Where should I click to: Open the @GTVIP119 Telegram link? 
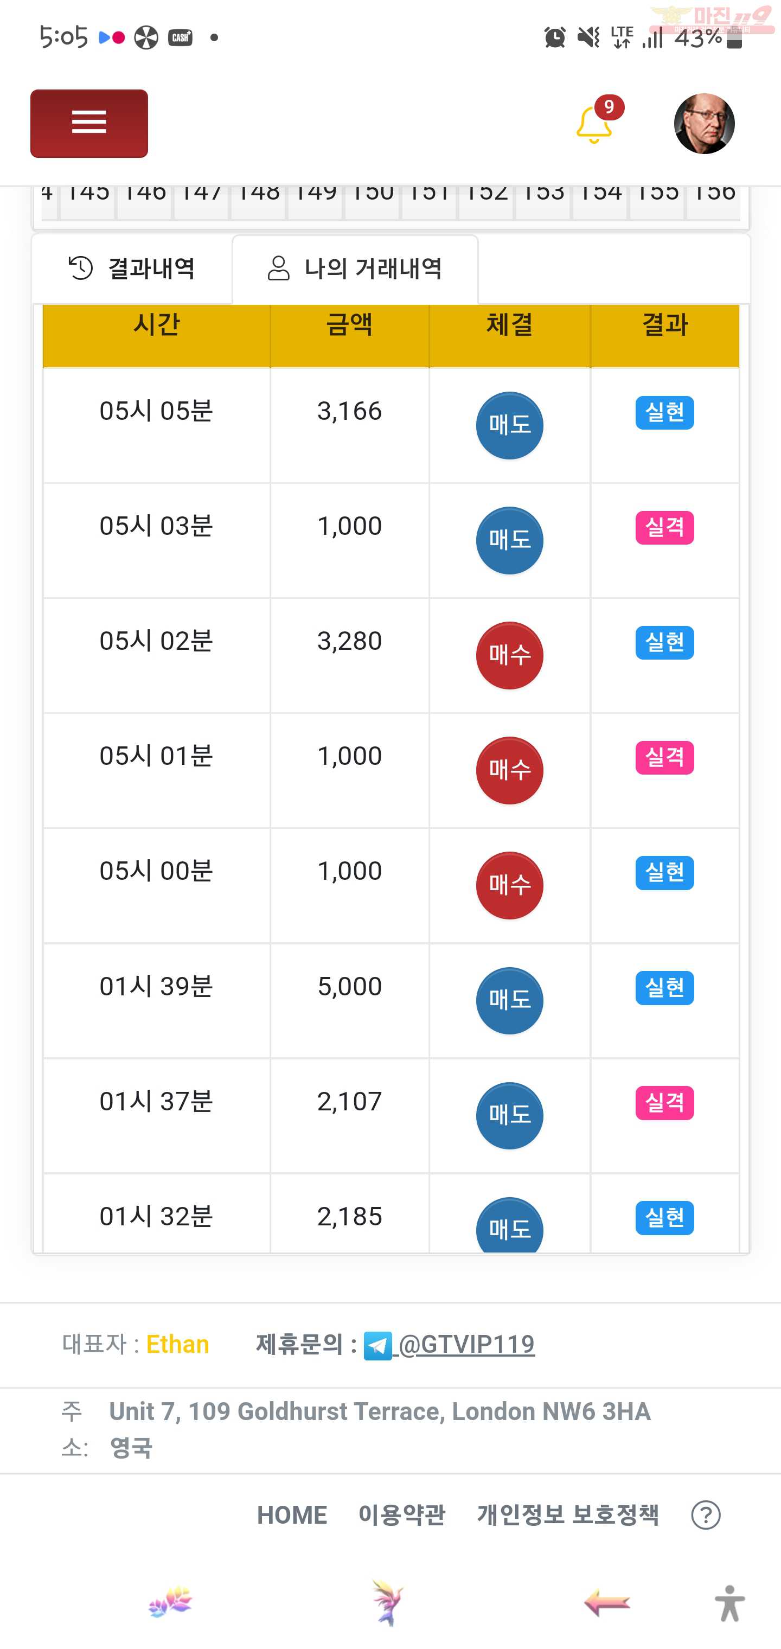(x=466, y=1344)
